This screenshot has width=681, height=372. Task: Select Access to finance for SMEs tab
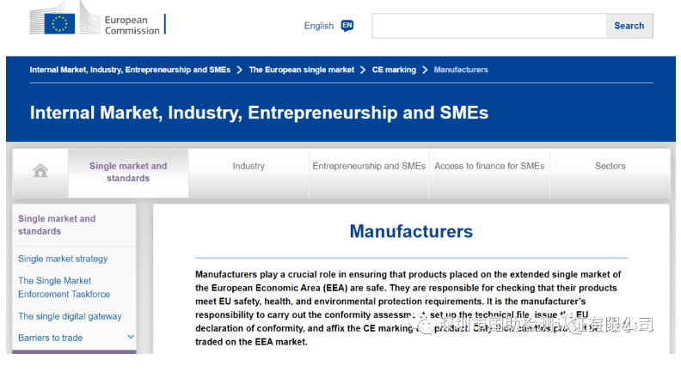(x=489, y=166)
